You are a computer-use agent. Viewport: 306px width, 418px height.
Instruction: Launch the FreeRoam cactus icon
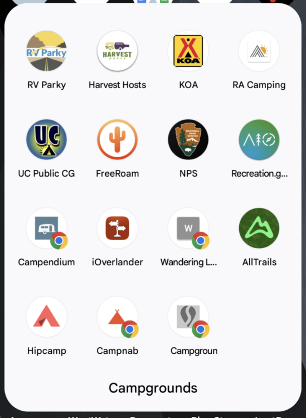pyautogui.click(x=117, y=139)
